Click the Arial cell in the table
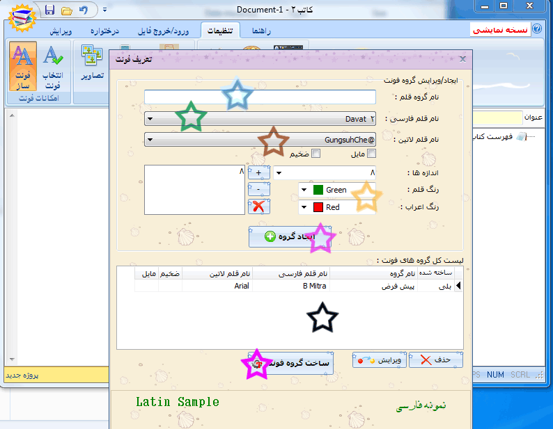The height and width of the screenshot is (429, 553). [217, 286]
